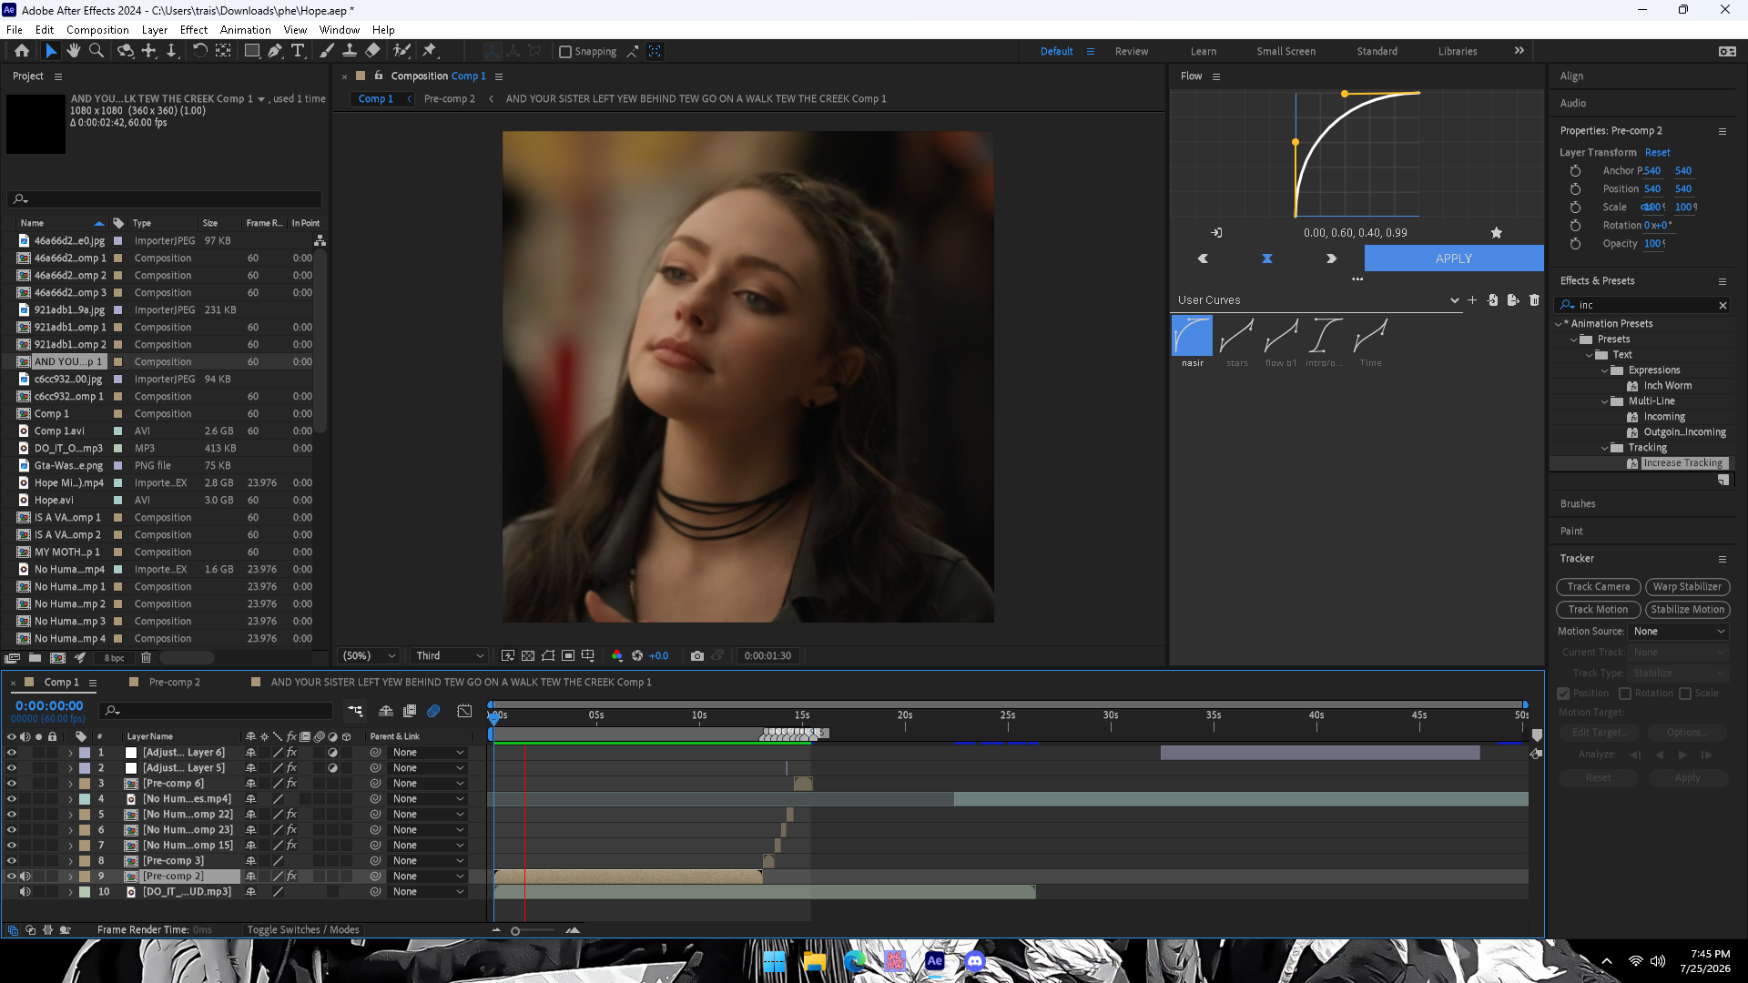Add a new Flow user curve
Screen dimensions: 1748x983
[1472, 300]
